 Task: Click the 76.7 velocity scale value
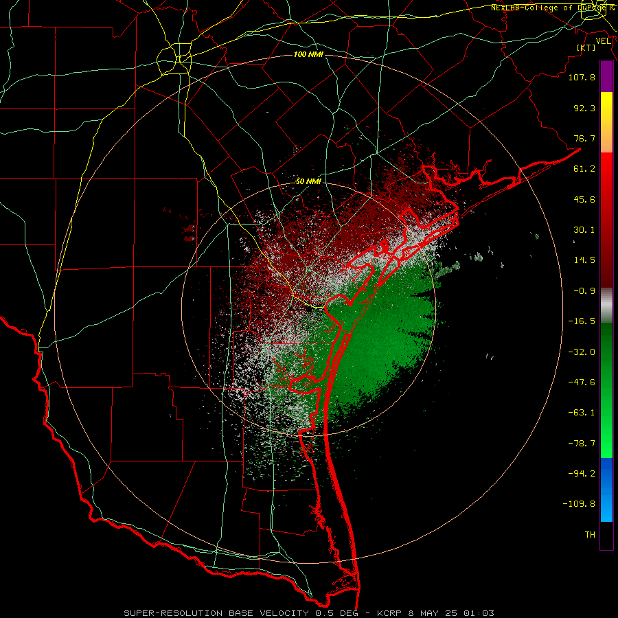[584, 138]
